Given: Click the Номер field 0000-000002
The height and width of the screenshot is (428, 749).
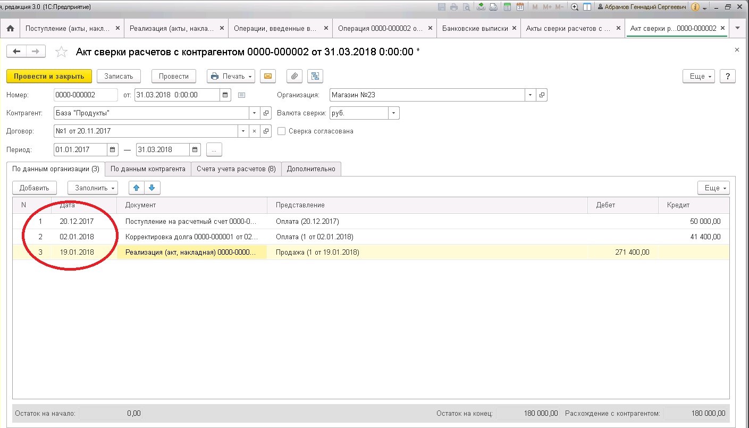Looking at the screenshot, I should (x=86, y=95).
